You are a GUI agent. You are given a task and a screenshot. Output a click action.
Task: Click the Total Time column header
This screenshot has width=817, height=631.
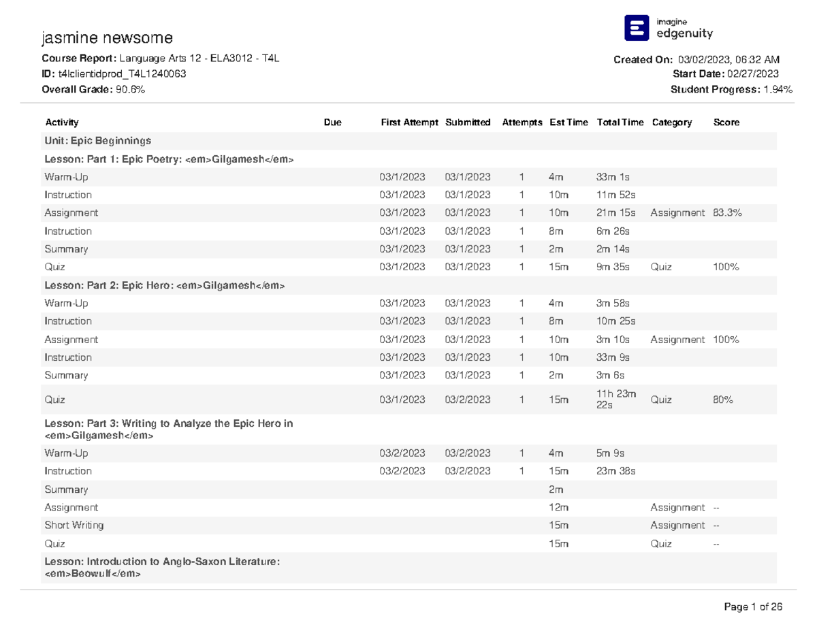(x=620, y=123)
